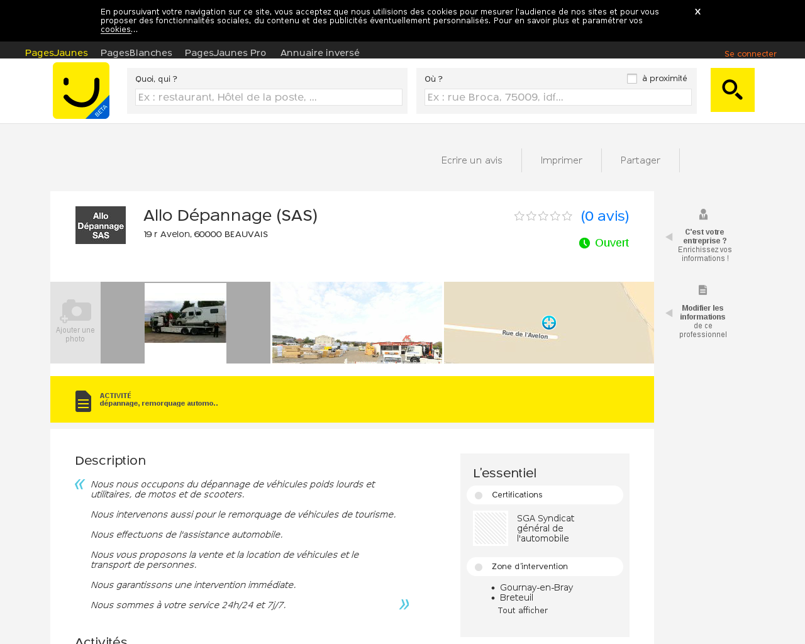Click the Zone d'intervention section header

pos(545,567)
